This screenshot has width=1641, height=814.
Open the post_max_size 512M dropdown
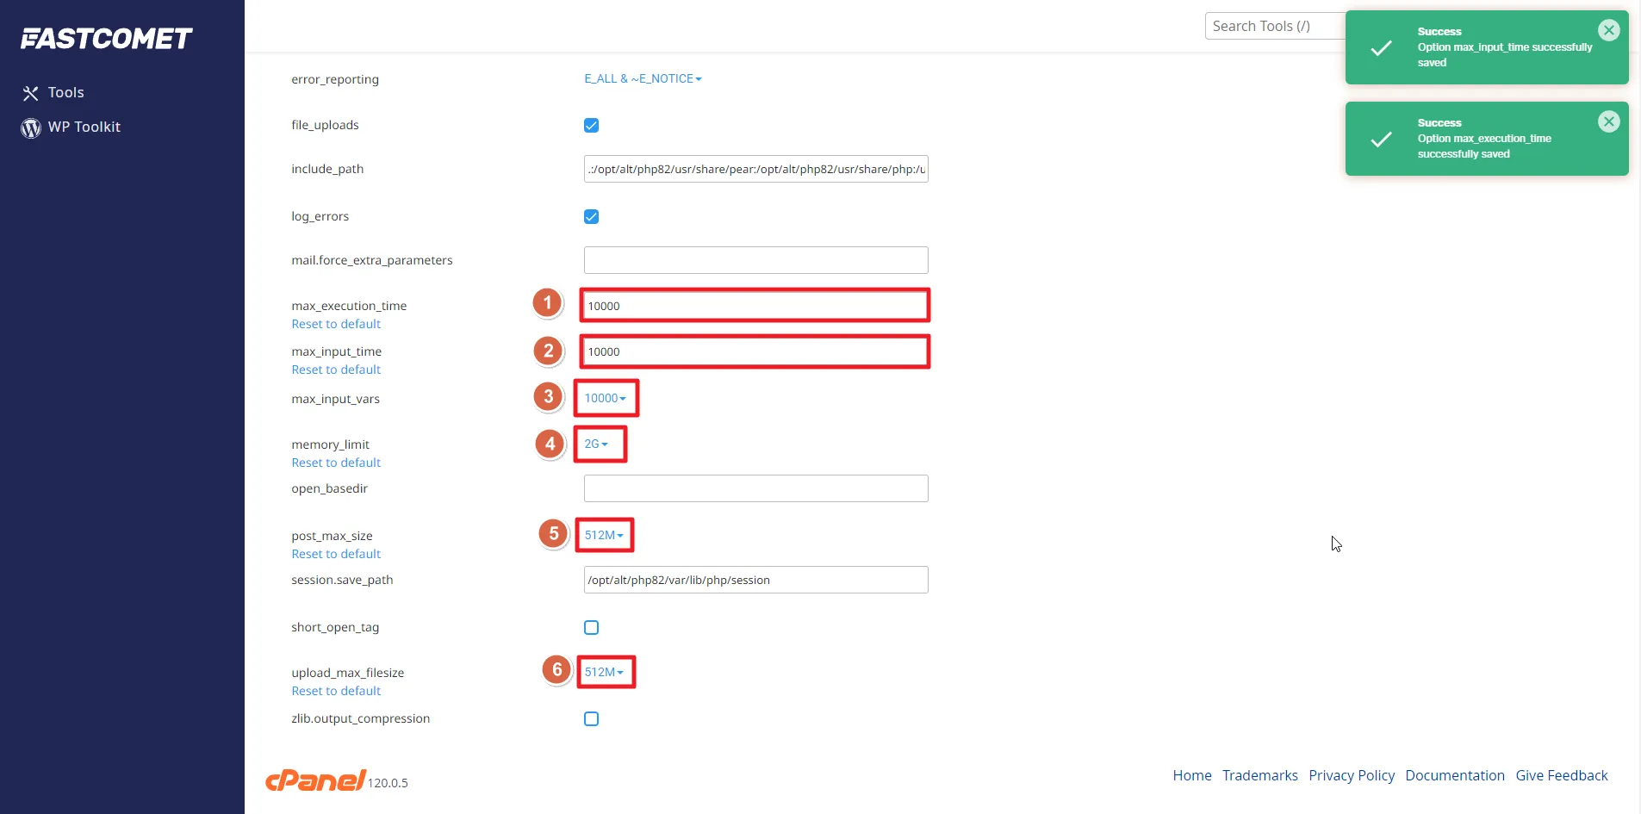pyautogui.click(x=604, y=535)
